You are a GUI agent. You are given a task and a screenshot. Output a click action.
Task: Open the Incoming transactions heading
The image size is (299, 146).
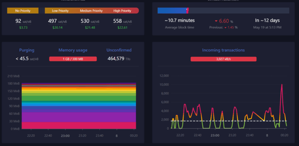click(223, 50)
